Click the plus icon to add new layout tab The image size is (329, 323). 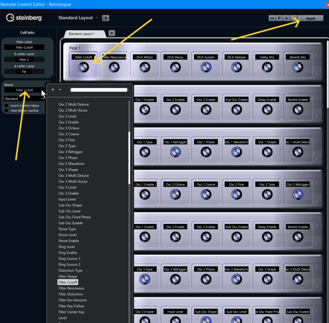[x=111, y=33]
